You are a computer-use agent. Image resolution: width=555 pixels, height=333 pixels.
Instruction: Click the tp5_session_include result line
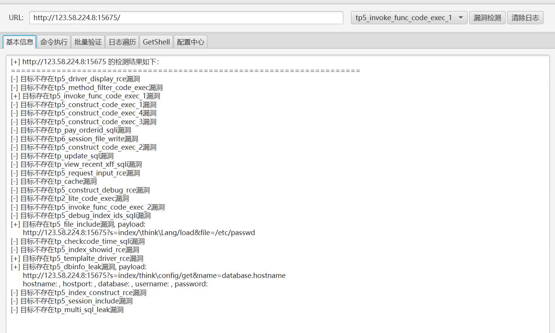pos(72,301)
